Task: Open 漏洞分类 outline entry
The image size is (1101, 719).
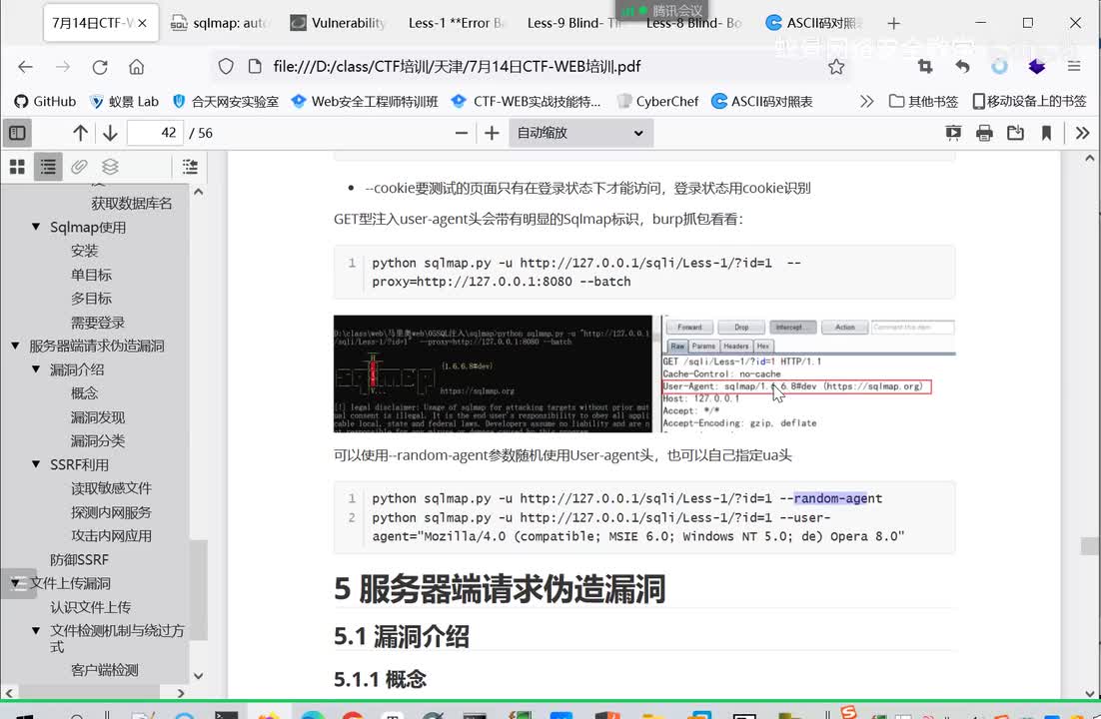Action: coord(98,441)
